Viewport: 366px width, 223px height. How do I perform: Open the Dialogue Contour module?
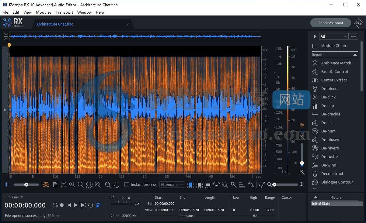pos(337,182)
